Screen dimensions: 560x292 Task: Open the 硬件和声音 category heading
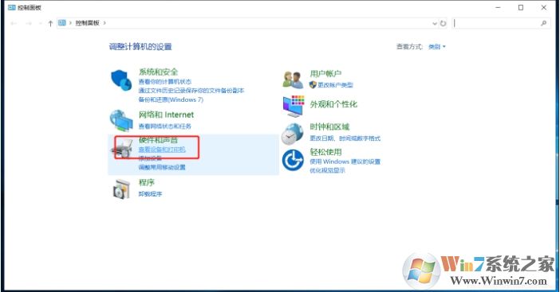click(x=158, y=140)
